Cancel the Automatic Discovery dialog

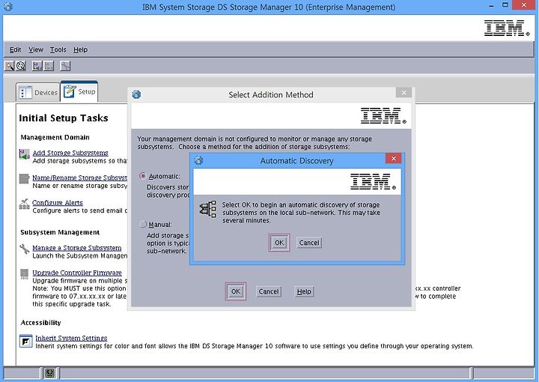309,243
